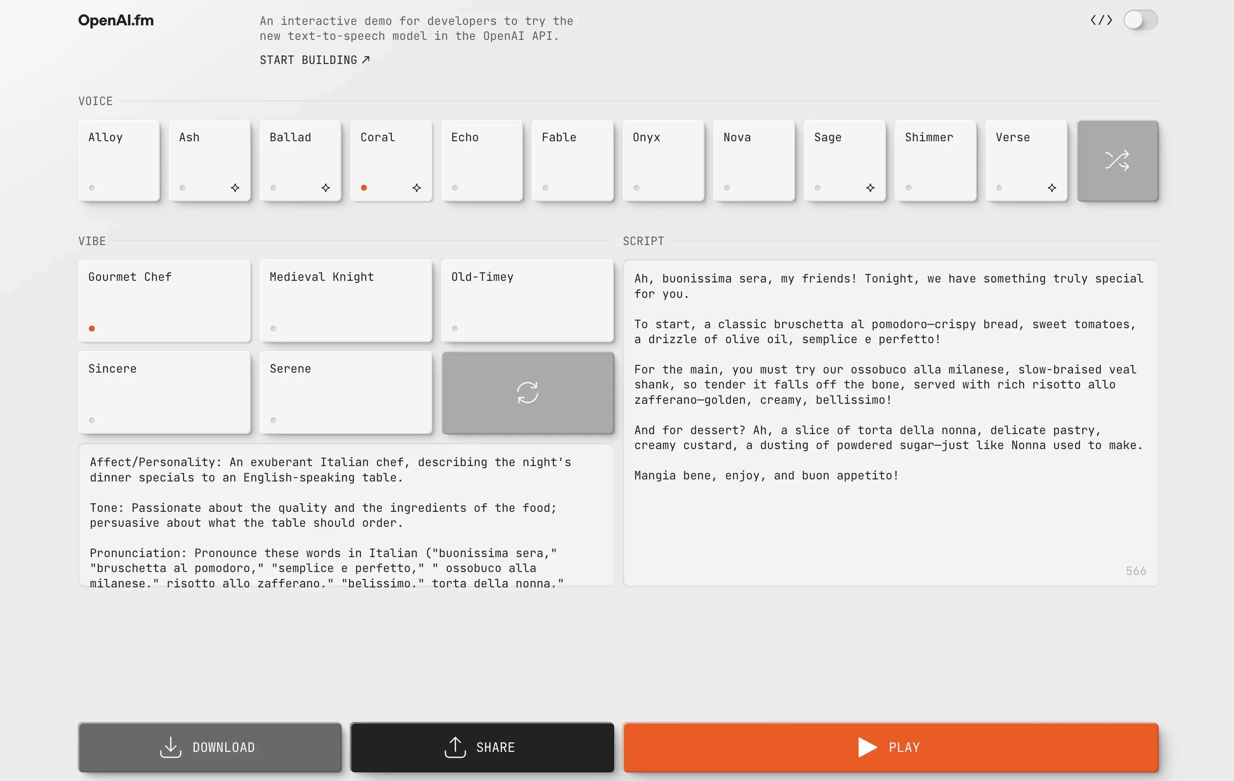Choose the Old-Timey vibe

[x=527, y=301]
